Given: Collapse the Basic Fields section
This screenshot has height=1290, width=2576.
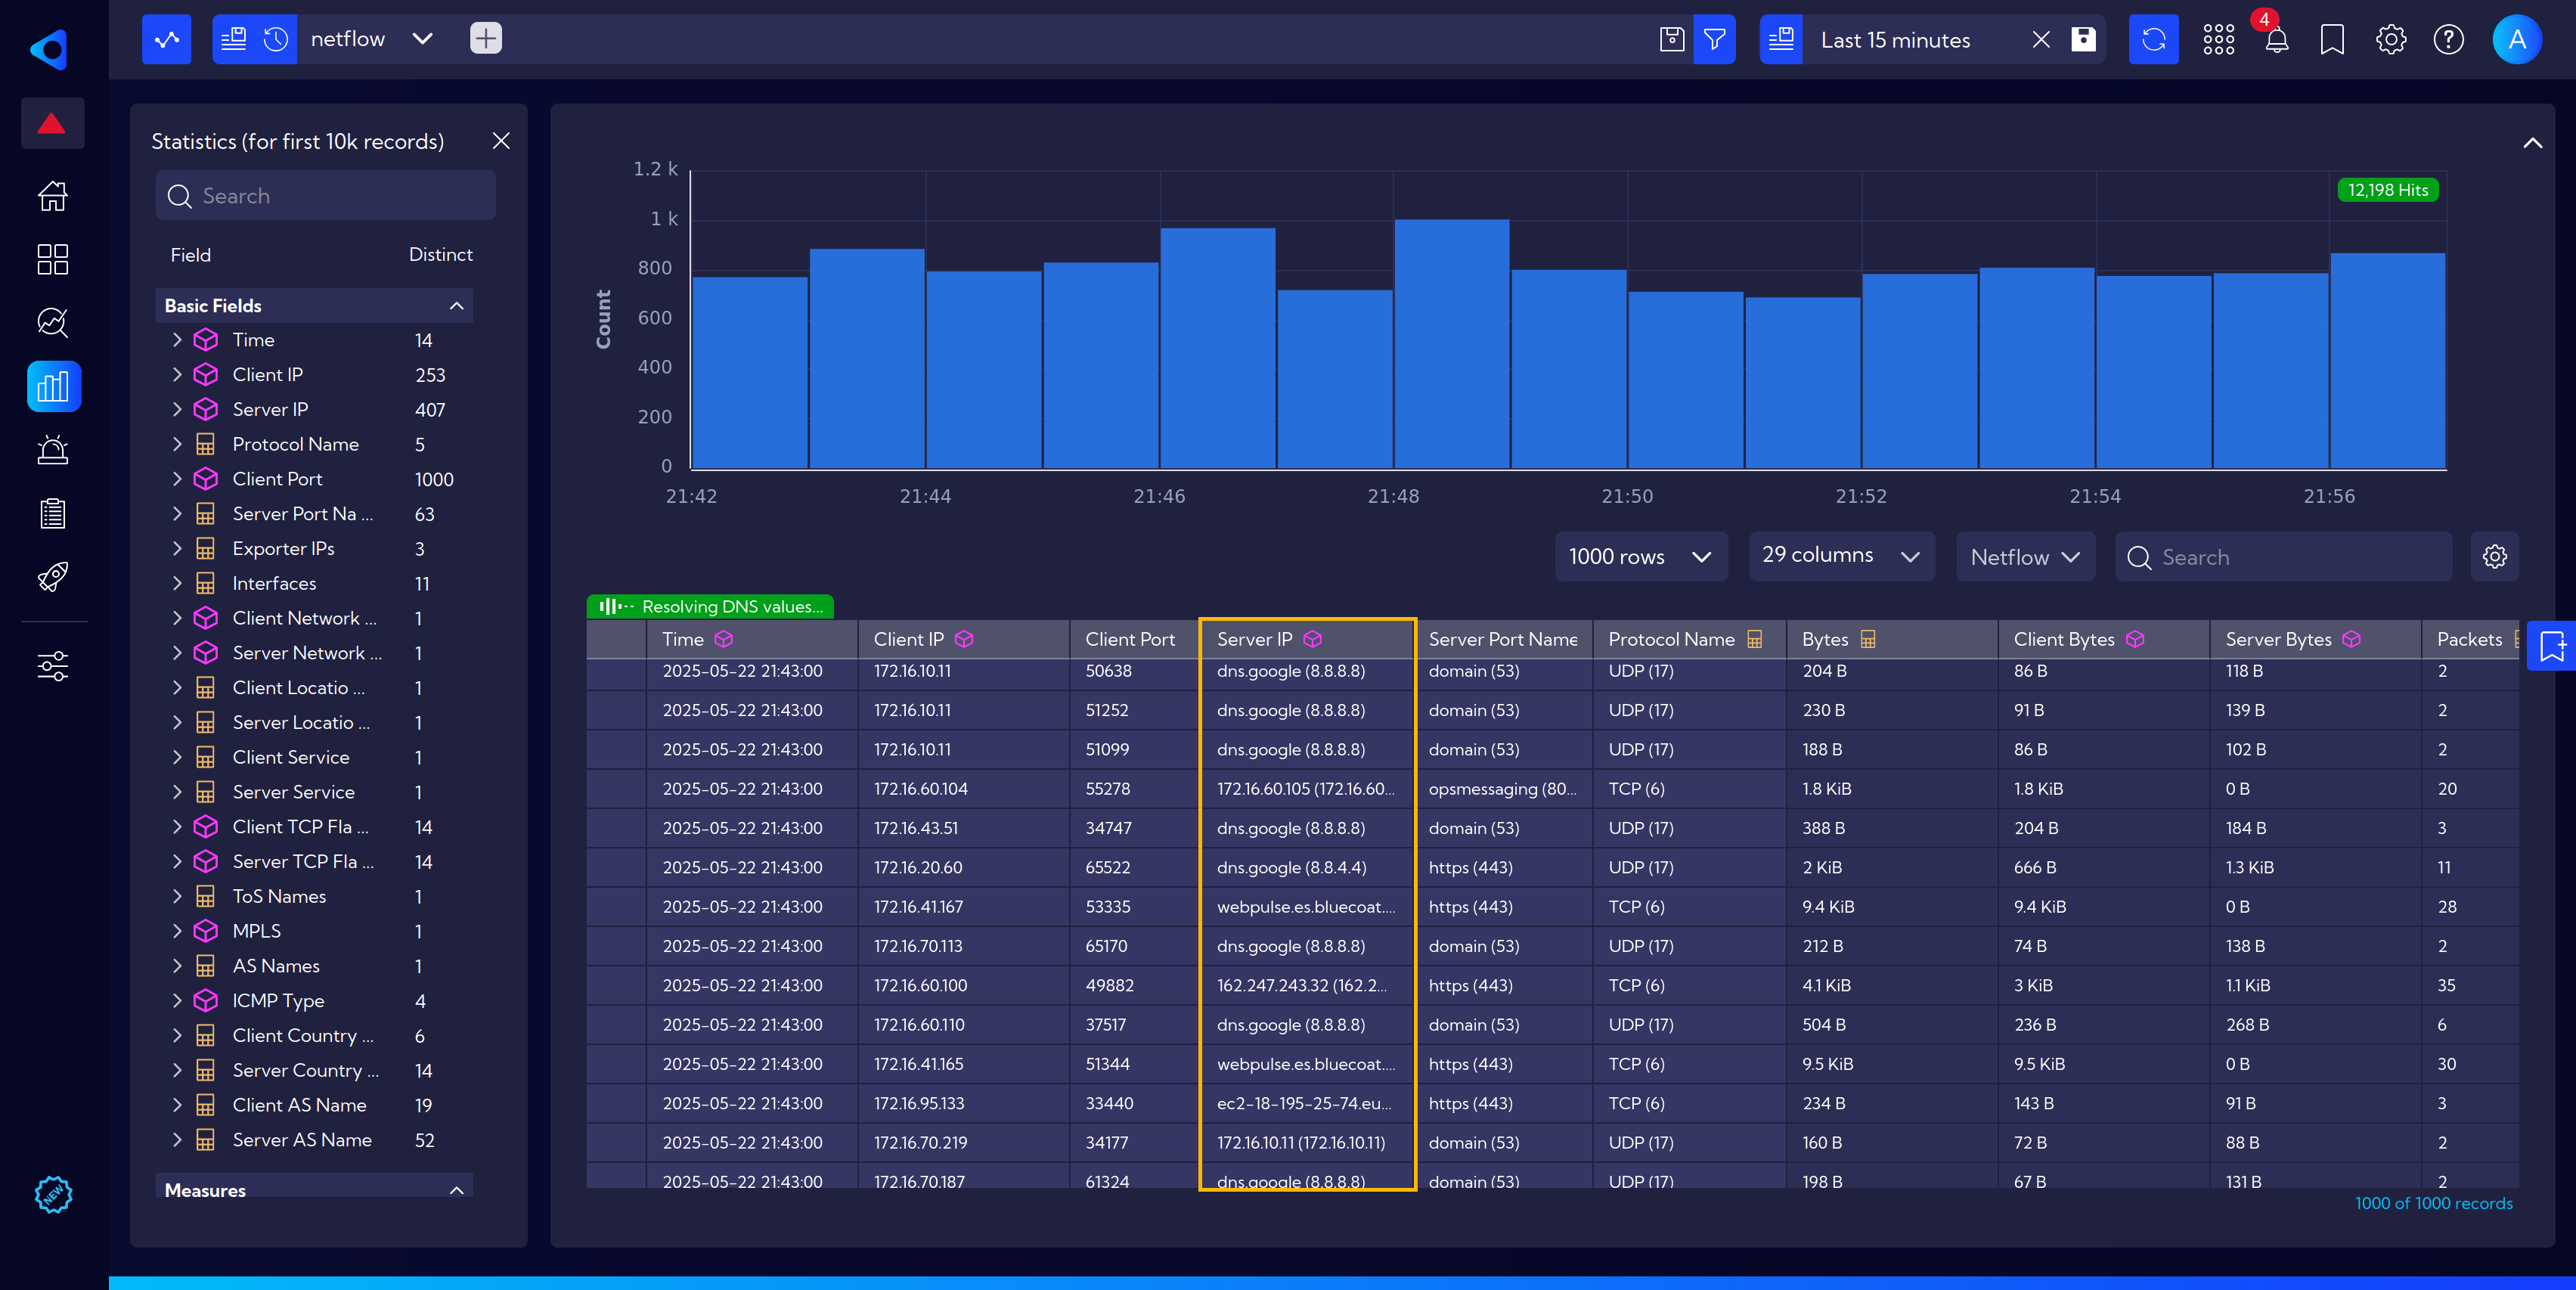Looking at the screenshot, I should [456, 306].
